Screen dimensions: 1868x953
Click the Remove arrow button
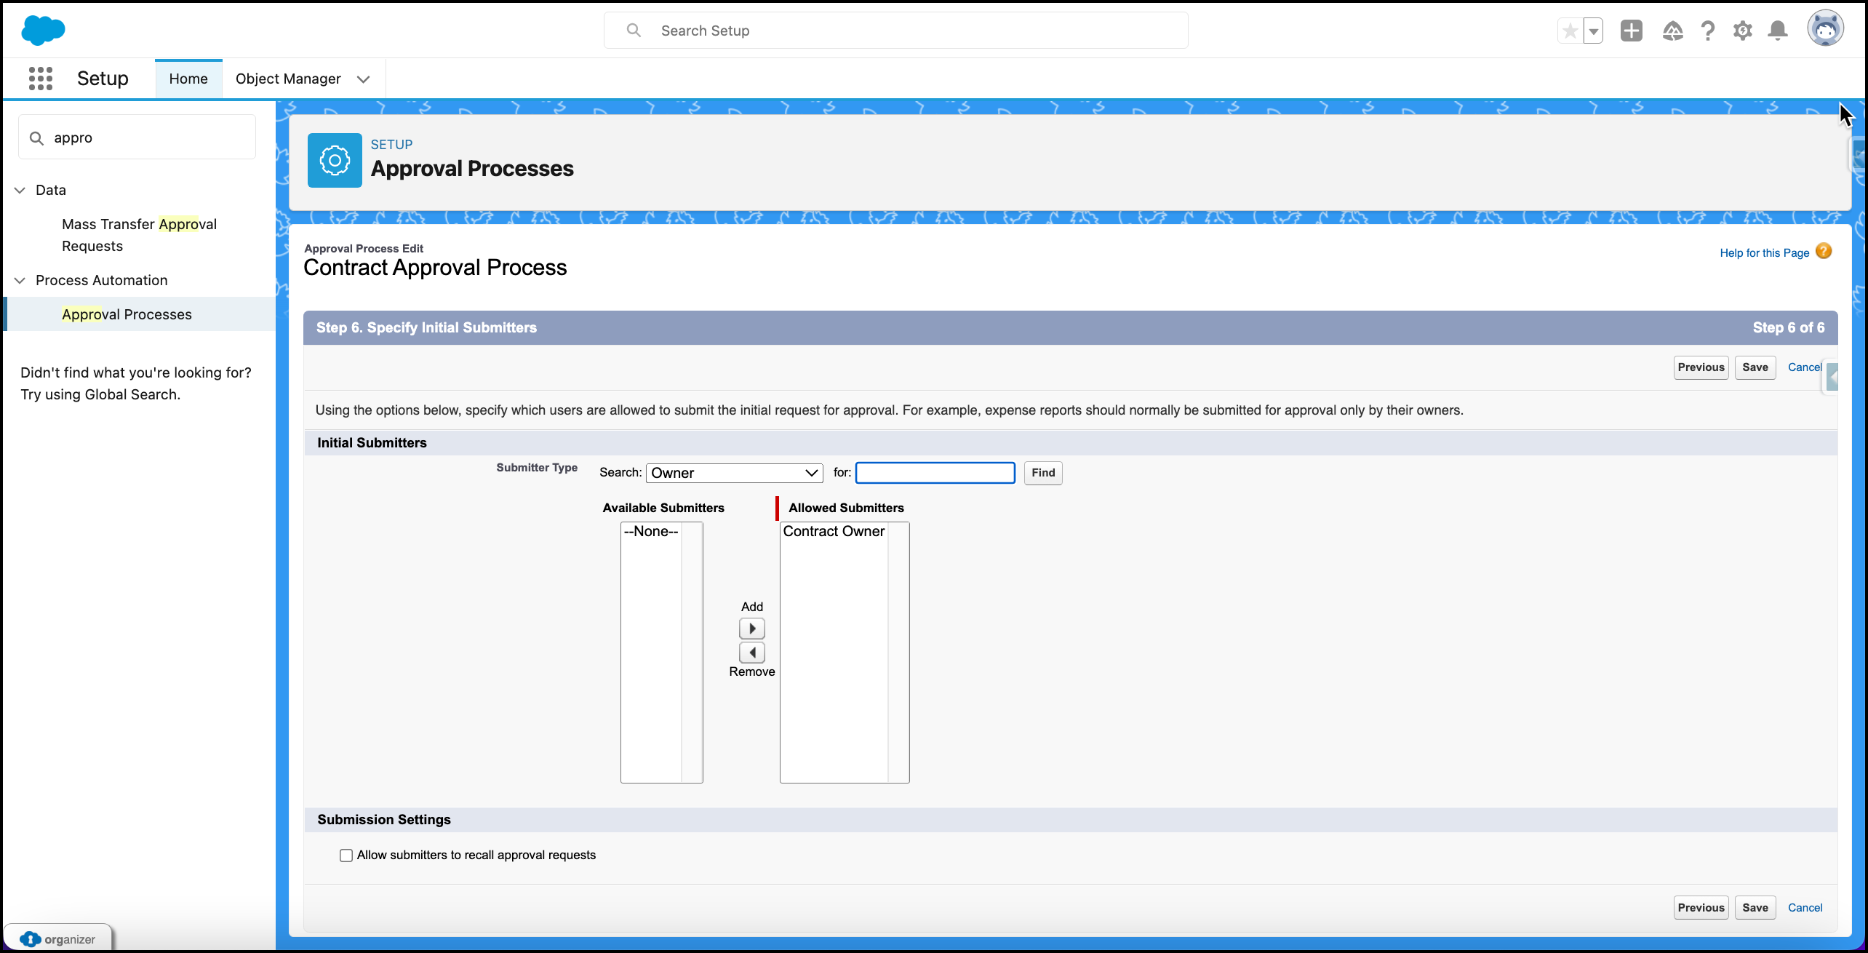pyautogui.click(x=752, y=653)
